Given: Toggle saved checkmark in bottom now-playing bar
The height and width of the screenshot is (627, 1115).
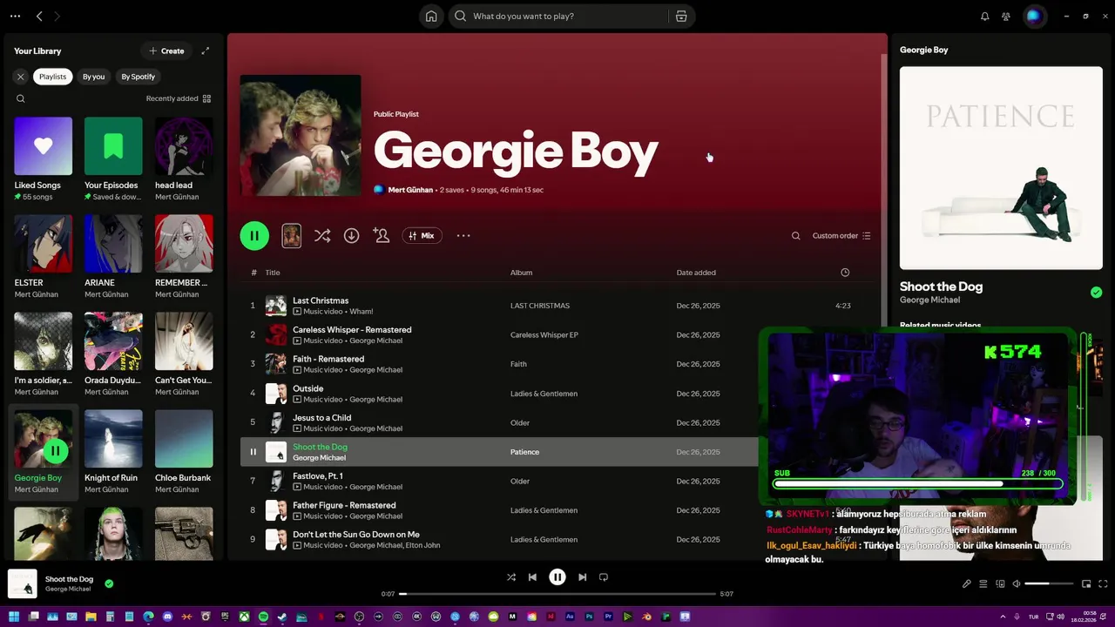Looking at the screenshot, I should (109, 583).
